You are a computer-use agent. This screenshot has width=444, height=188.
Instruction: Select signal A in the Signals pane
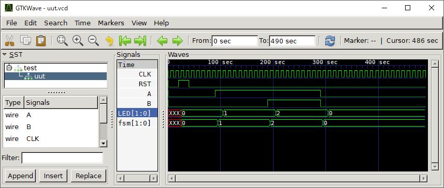[137, 94]
